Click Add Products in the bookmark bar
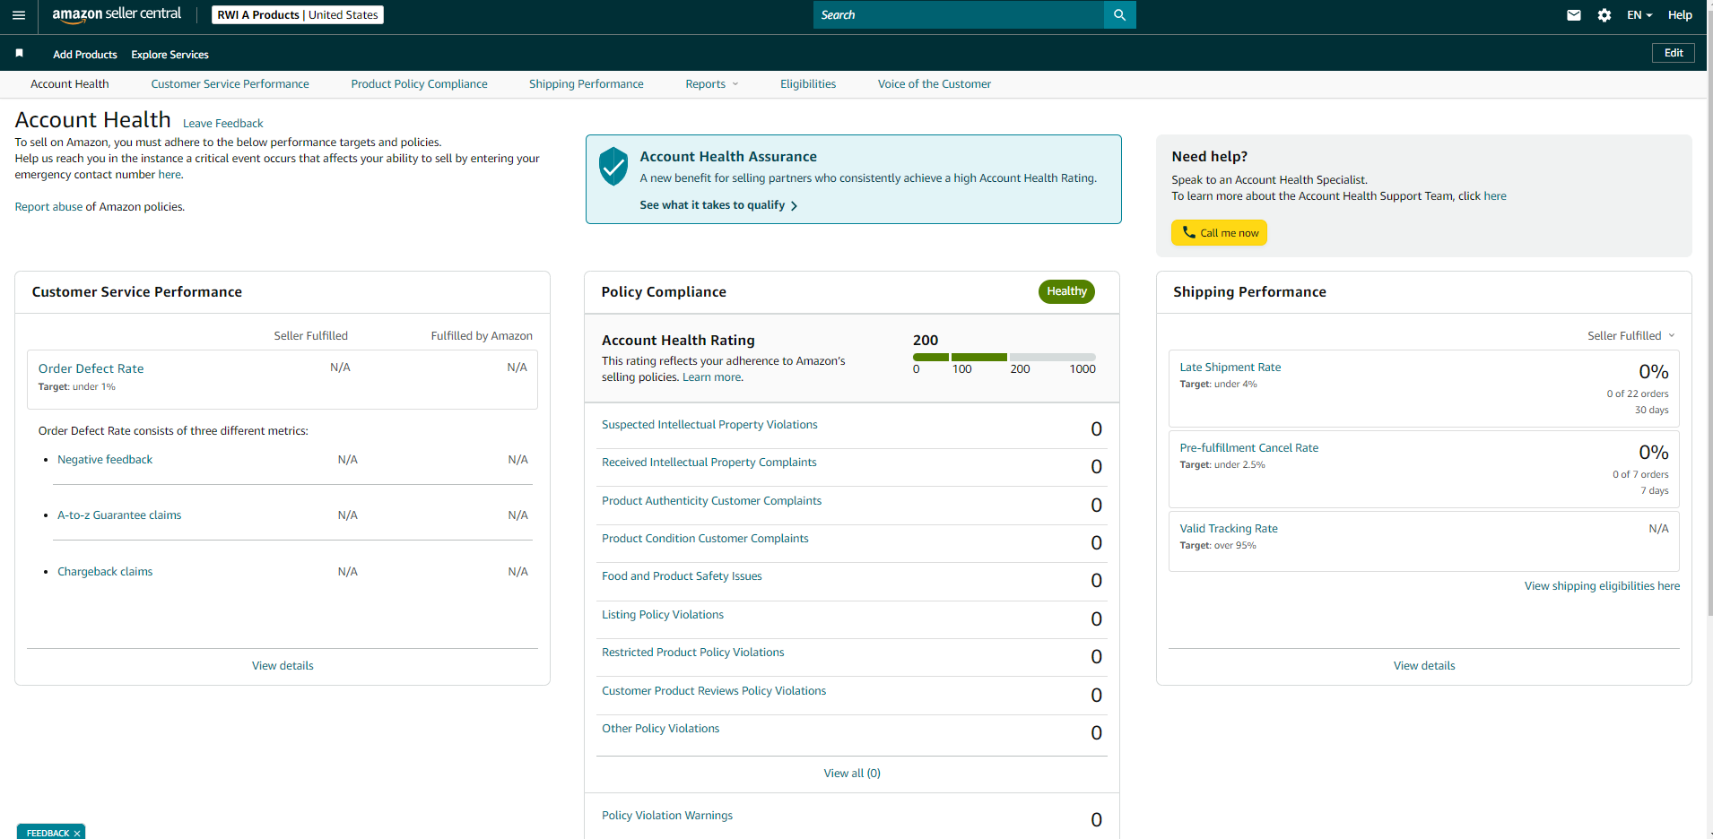Viewport: 1713px width, 839px height. (x=85, y=55)
